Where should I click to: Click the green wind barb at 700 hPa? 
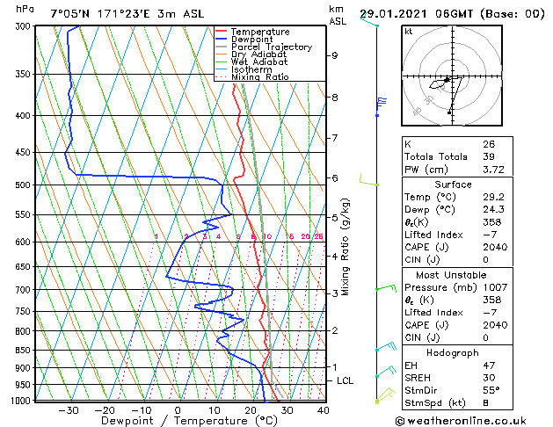[x=386, y=287]
